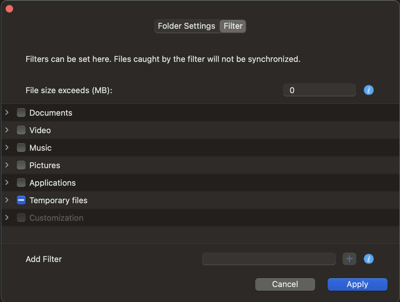
Task: Click the Apply button
Action: [358, 284]
